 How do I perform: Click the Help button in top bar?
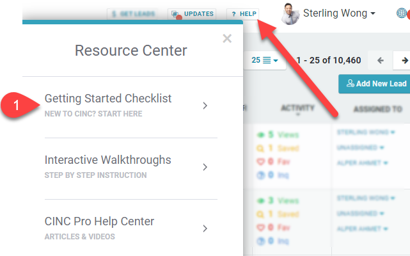point(243,13)
